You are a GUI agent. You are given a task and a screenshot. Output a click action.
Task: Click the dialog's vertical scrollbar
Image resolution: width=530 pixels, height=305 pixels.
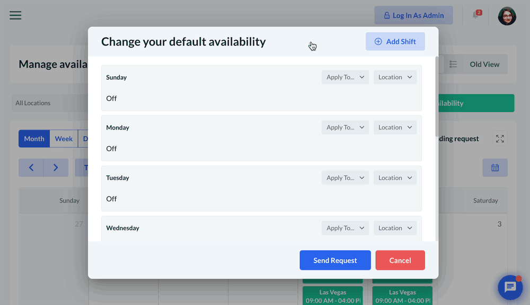(x=437, y=95)
